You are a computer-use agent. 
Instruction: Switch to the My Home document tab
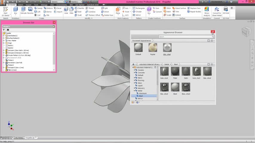(x=19, y=138)
